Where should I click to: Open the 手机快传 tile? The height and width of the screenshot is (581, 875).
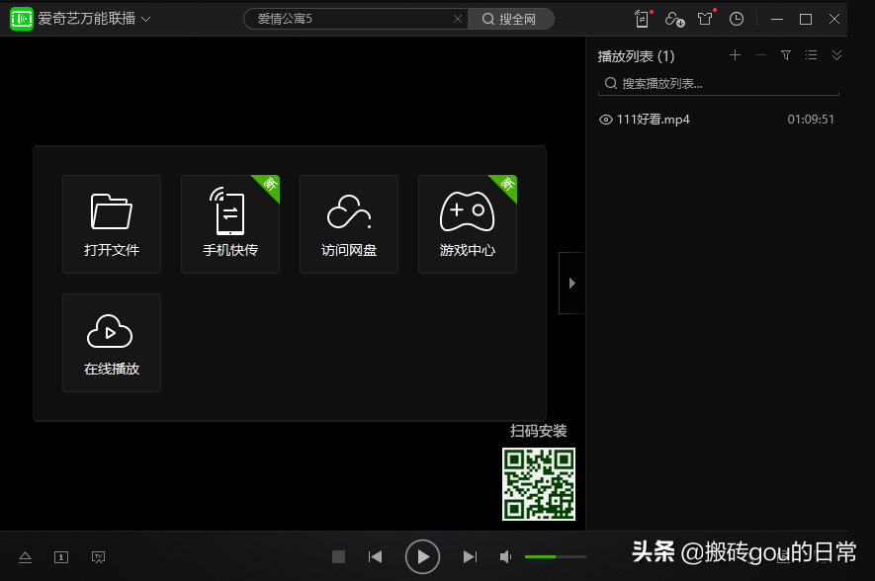(x=230, y=224)
